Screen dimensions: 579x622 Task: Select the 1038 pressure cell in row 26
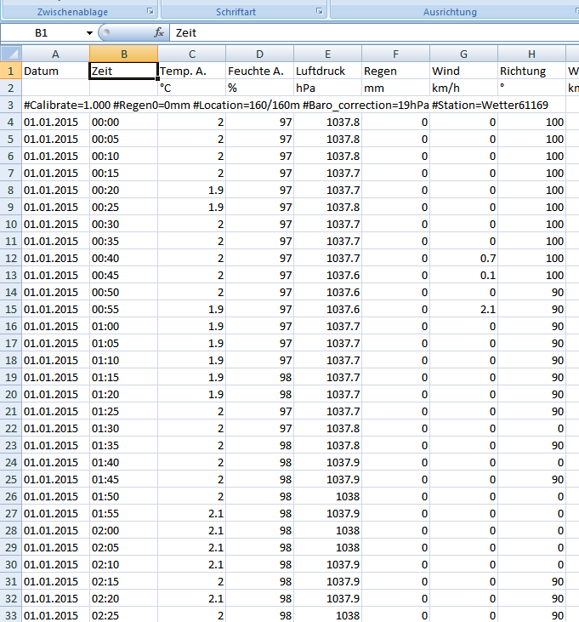click(327, 496)
